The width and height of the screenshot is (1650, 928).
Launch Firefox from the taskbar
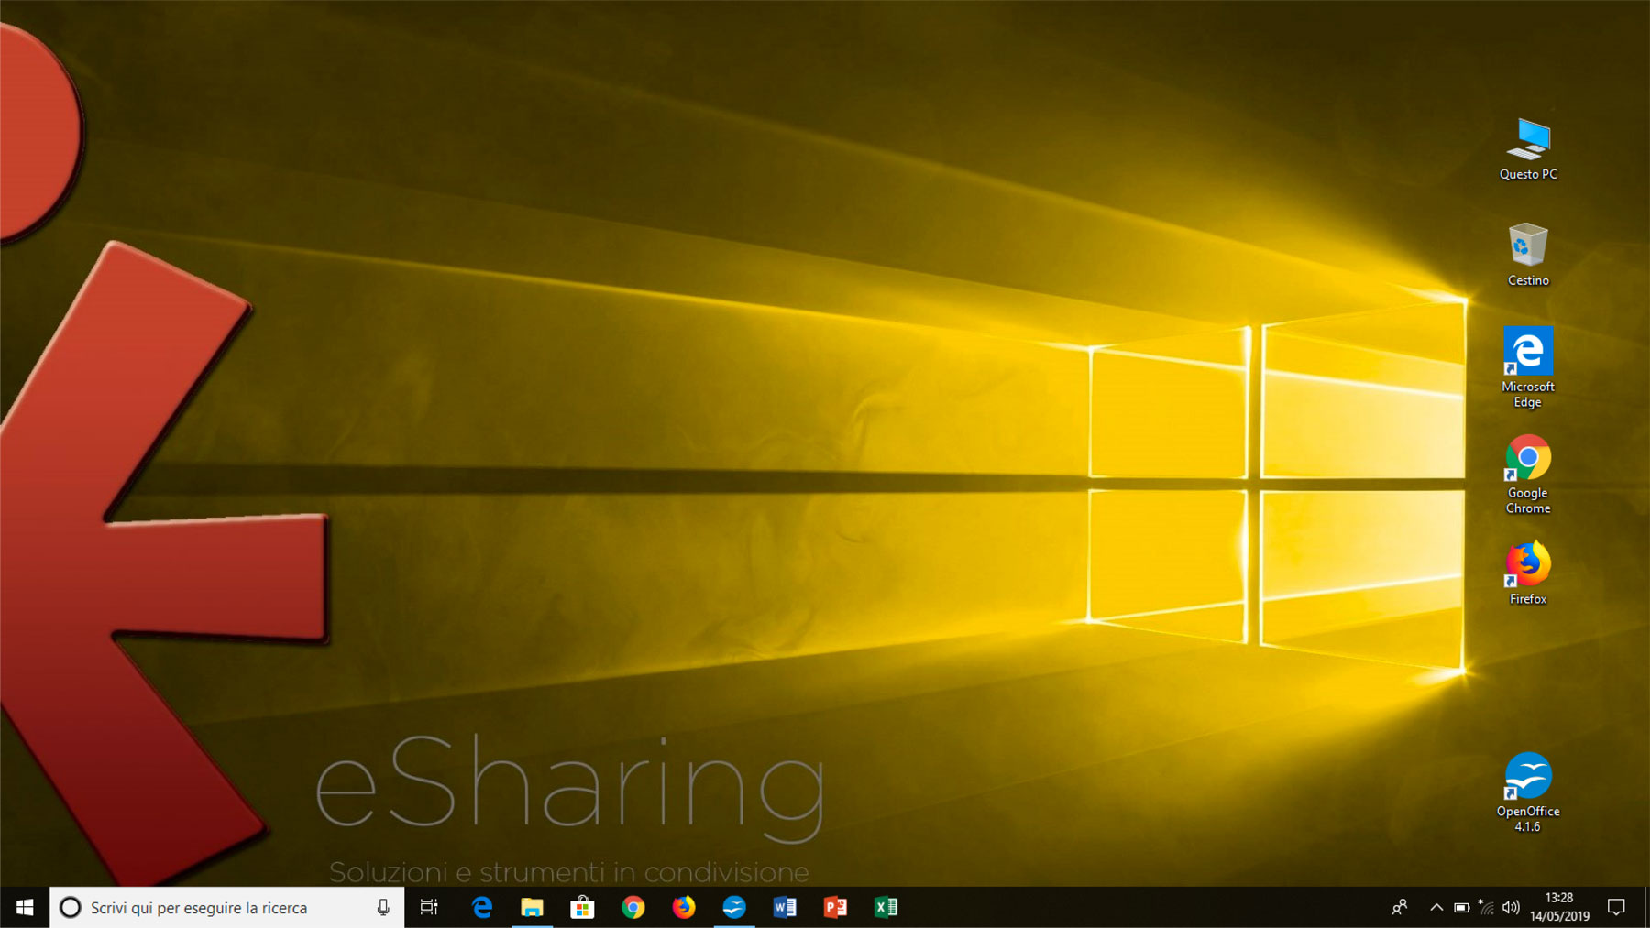click(x=683, y=908)
